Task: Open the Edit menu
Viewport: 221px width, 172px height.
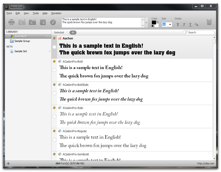Action: coord(17,13)
